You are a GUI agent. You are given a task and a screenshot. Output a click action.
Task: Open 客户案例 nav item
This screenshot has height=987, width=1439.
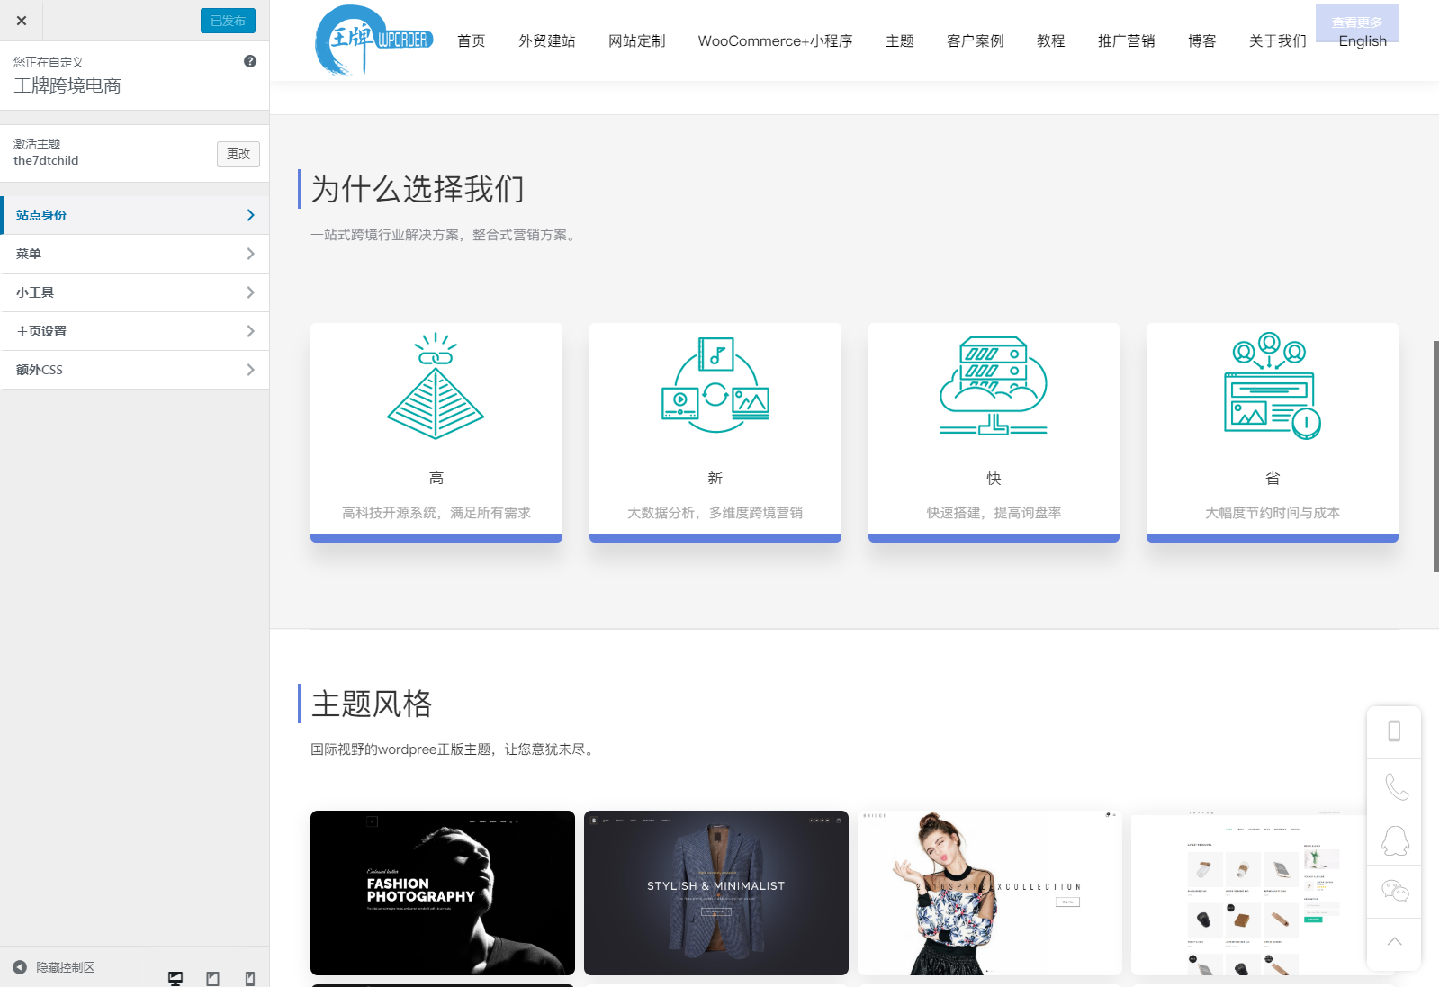coord(976,40)
